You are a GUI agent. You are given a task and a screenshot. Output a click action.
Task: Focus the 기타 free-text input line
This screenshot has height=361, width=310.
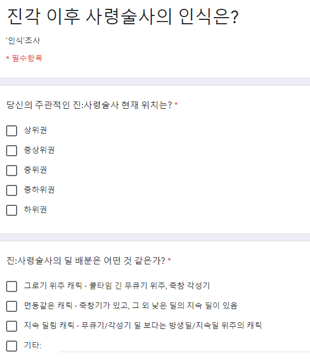click(x=184, y=347)
